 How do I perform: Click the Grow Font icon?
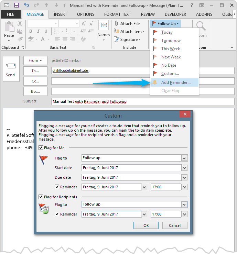click(84, 24)
